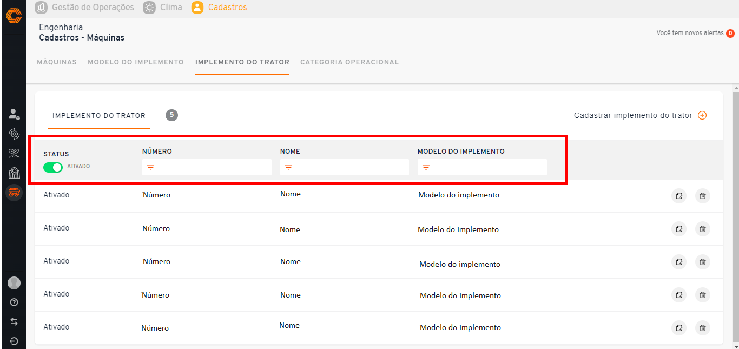Click the edit icon in the third row
The width and height of the screenshot is (739, 349).
[x=679, y=262]
